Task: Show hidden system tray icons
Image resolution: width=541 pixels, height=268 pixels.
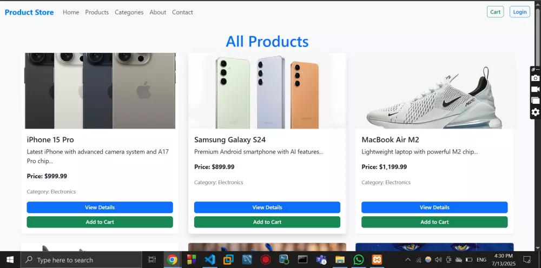Action: pyautogui.click(x=408, y=260)
